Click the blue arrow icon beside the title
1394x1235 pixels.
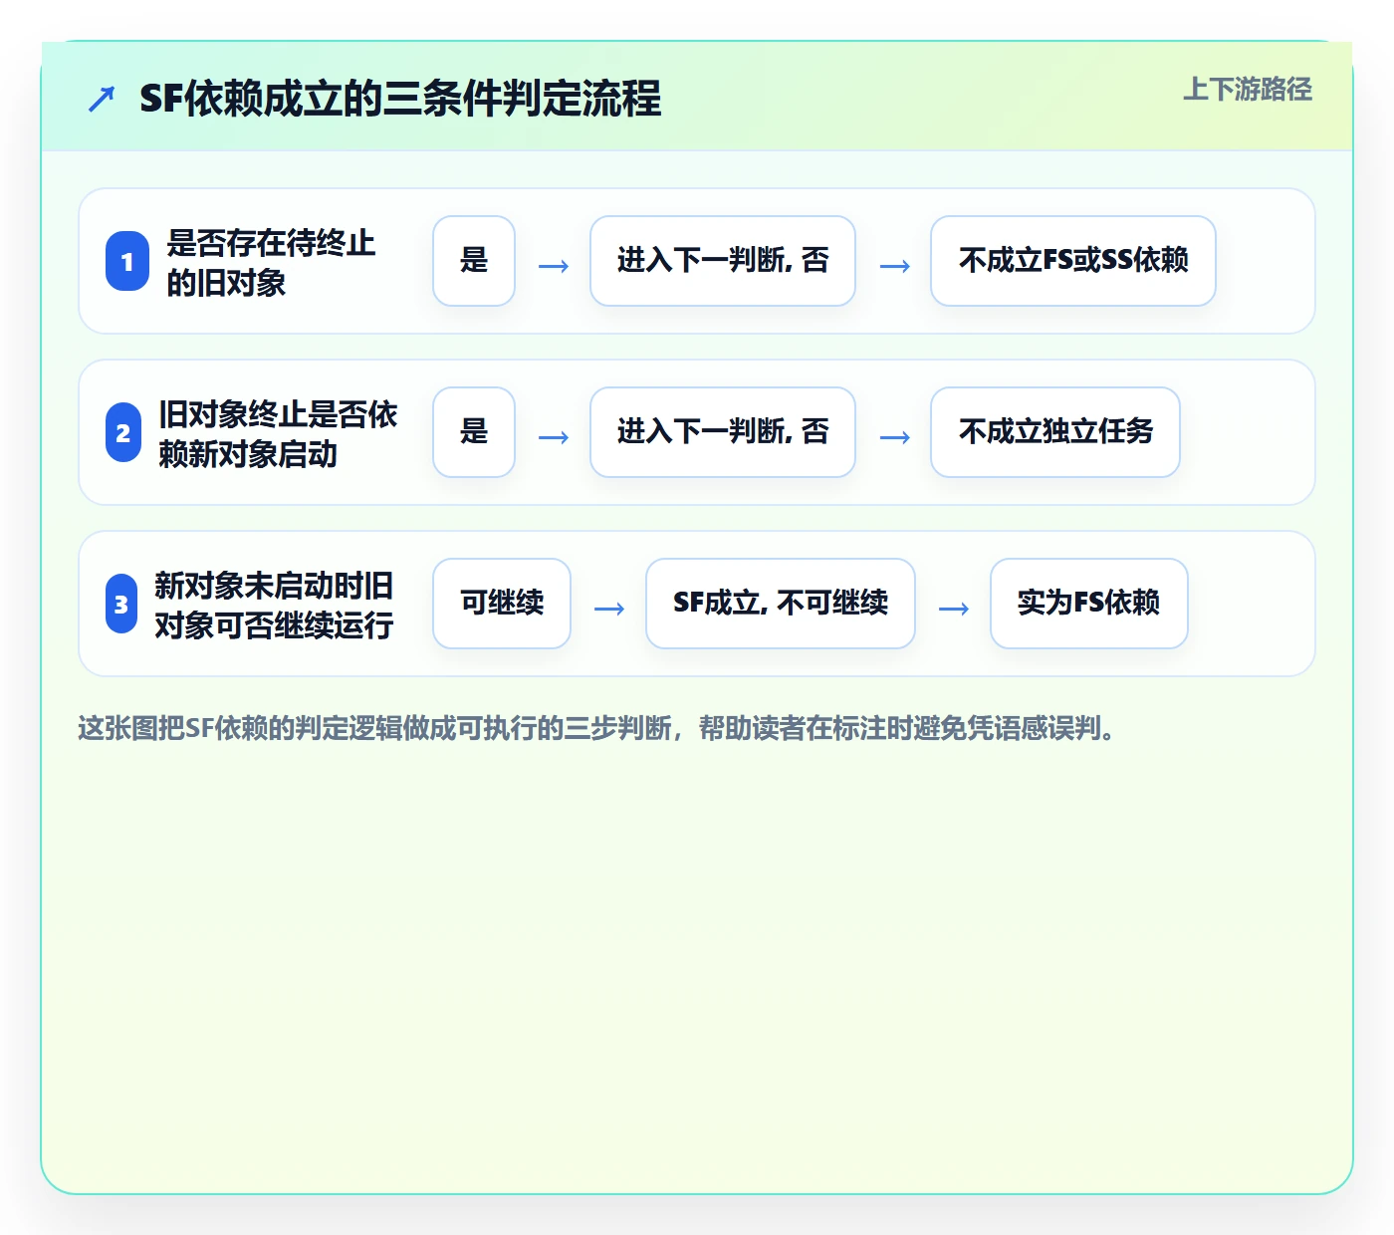[x=102, y=99]
